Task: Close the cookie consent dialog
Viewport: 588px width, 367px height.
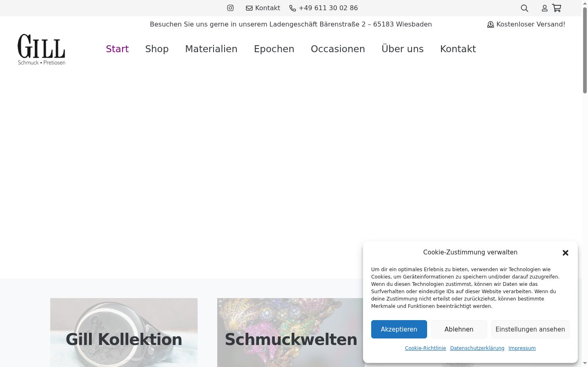Action: point(566,253)
